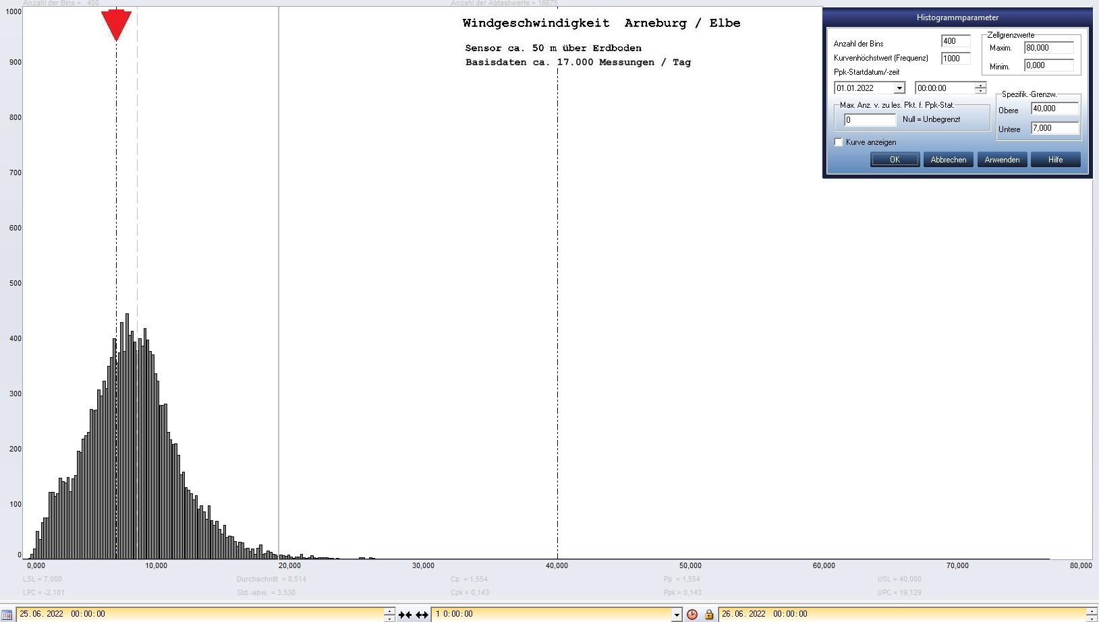
Task: Focus the Obere specification limit field
Action: pos(1054,108)
